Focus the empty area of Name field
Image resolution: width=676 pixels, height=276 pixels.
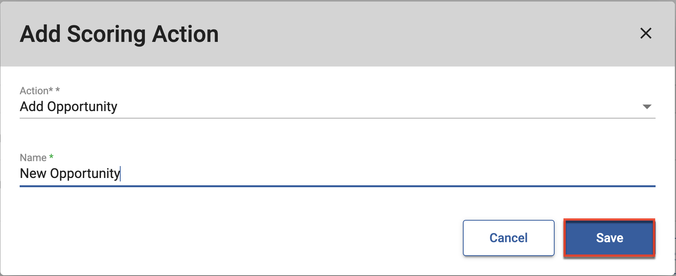[385, 174]
